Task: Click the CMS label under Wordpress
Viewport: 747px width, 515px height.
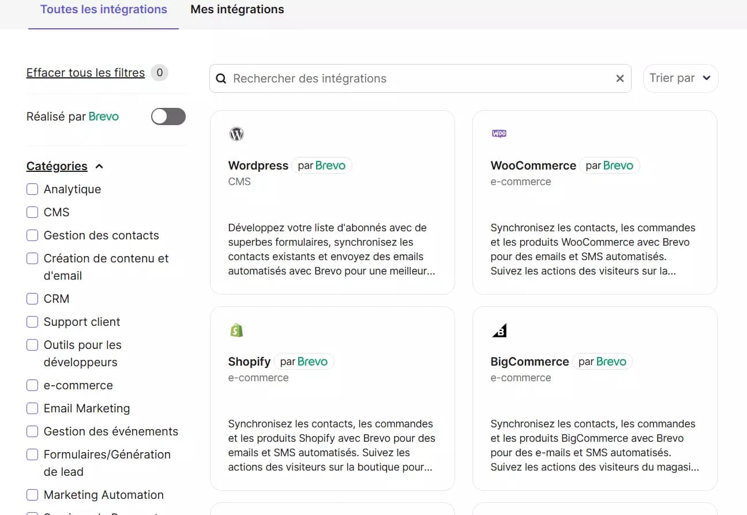Action: coord(239,182)
